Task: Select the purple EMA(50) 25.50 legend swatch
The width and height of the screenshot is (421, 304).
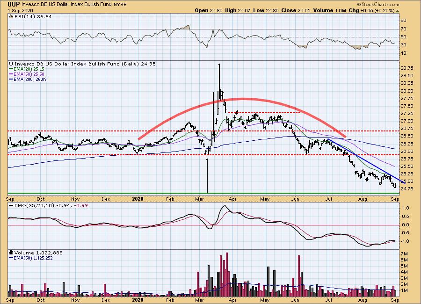Action: tap(11, 74)
